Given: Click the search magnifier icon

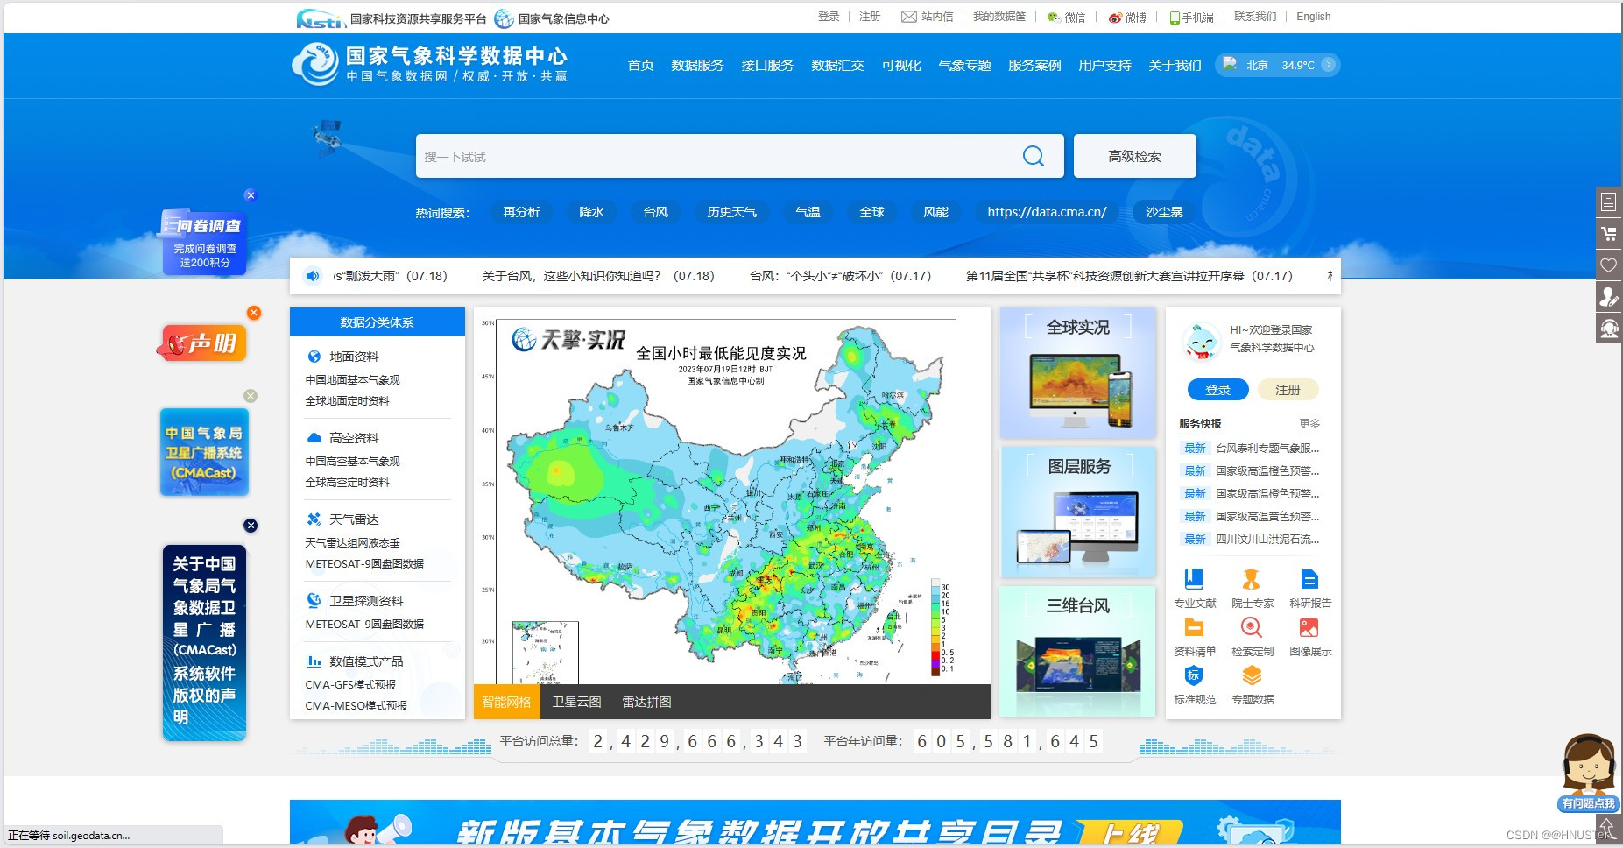Looking at the screenshot, I should pos(1034,156).
